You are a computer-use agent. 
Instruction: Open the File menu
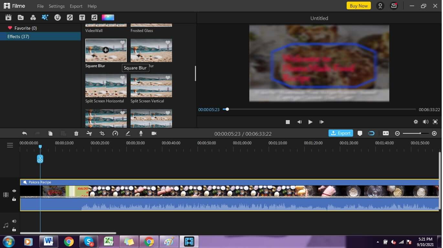(x=40, y=6)
